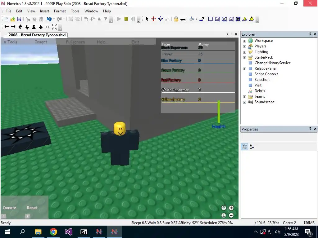Image resolution: width=318 pixels, height=238 pixels.
Task: Open the Window menu
Action: tap(91, 11)
